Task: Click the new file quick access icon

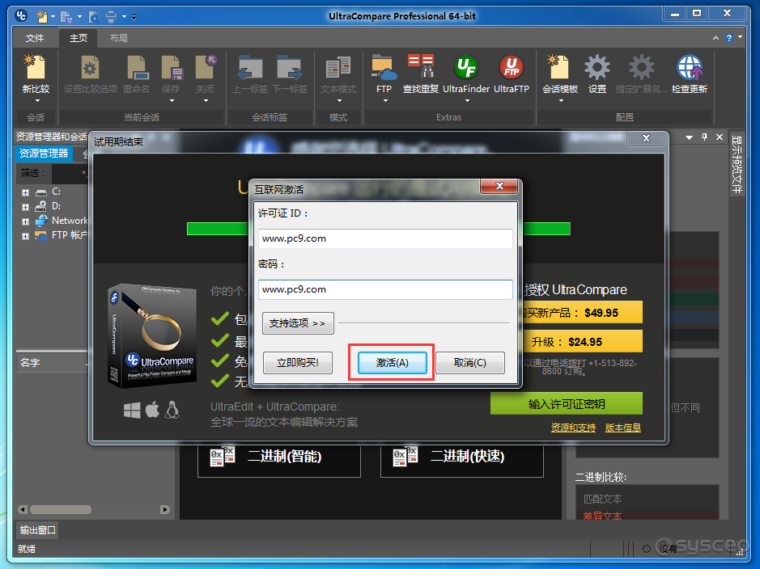Action: (x=43, y=17)
